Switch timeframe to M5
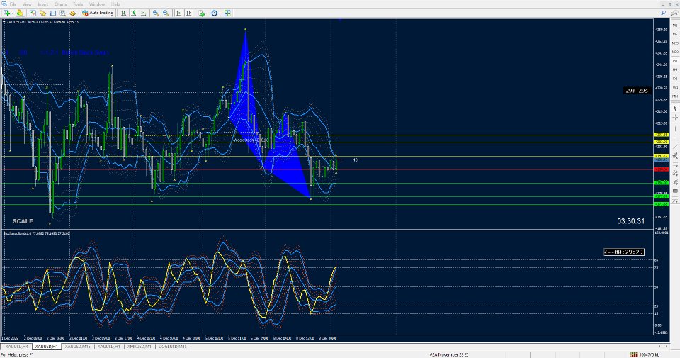Viewport: 680px width, 358px height. (675, 34)
